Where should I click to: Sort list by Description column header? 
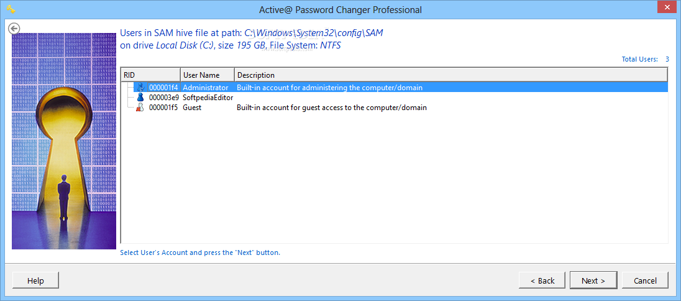[x=450, y=75]
